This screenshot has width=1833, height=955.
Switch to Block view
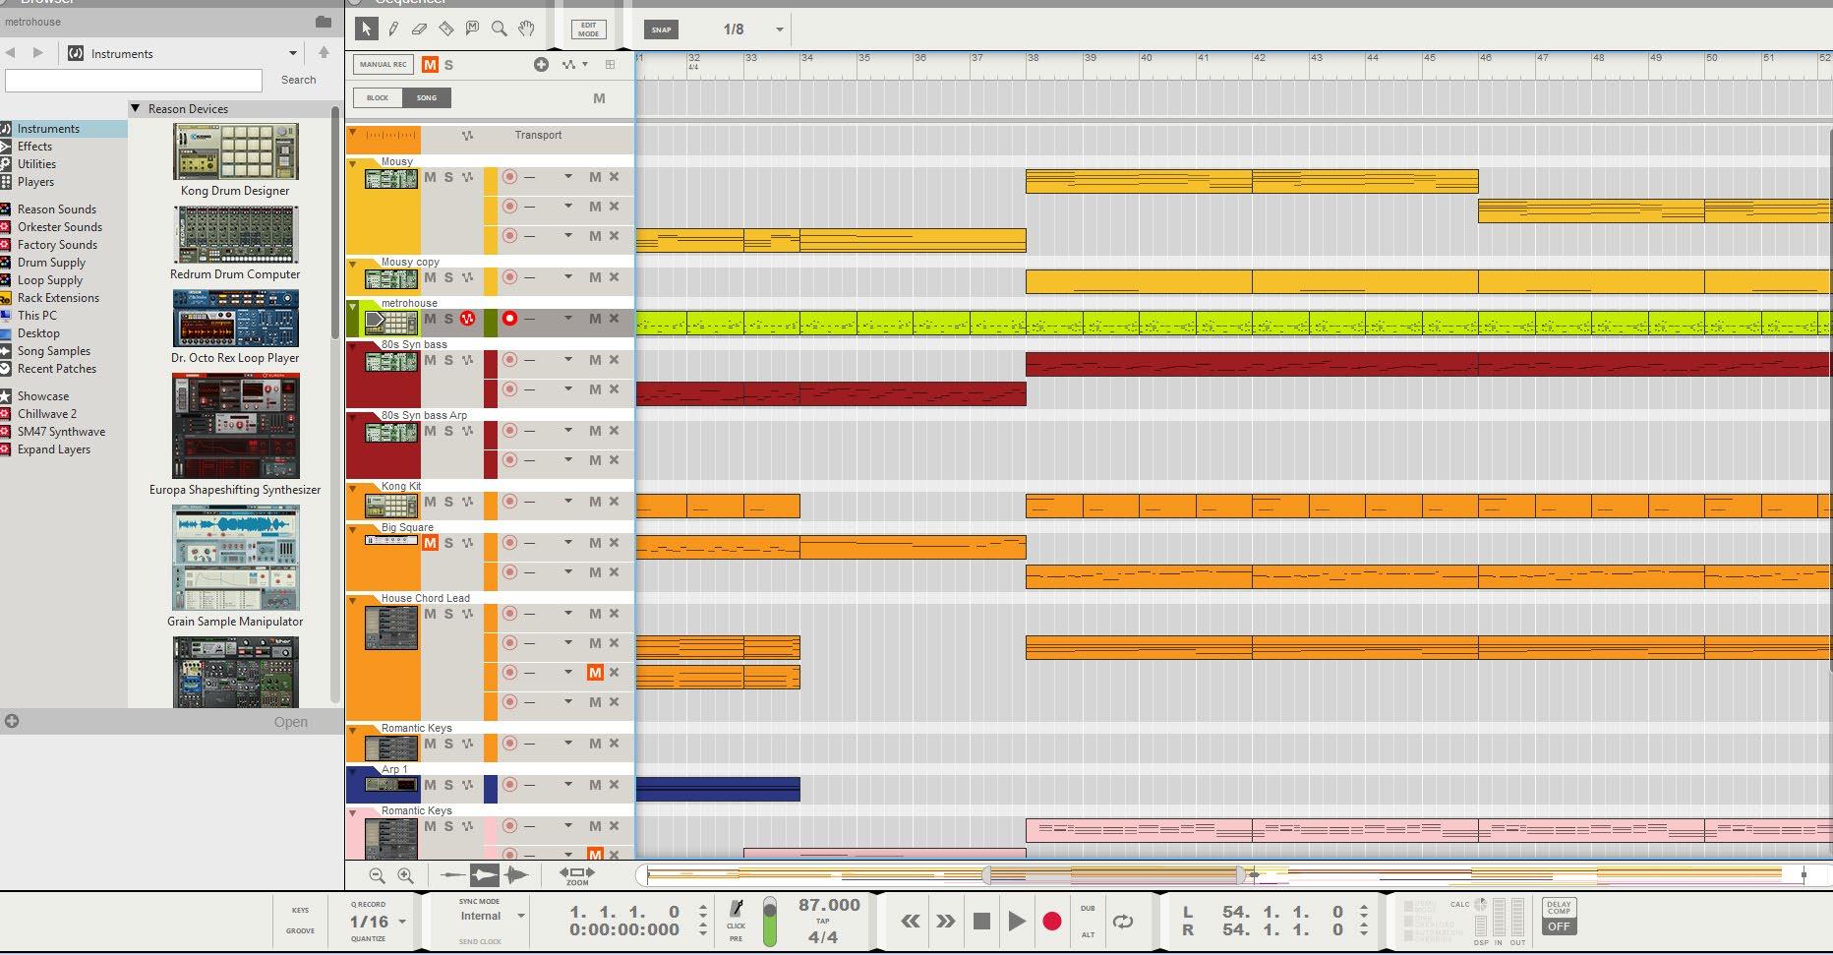tap(378, 98)
